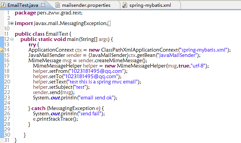
Task: Click createMimeMessage() call on line 16
Action: click(x=121, y=60)
